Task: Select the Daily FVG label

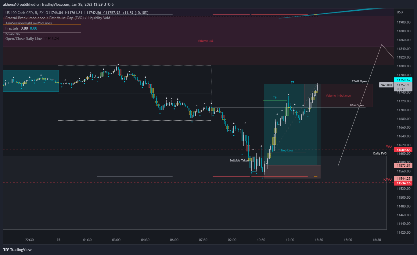Action: 380,154
